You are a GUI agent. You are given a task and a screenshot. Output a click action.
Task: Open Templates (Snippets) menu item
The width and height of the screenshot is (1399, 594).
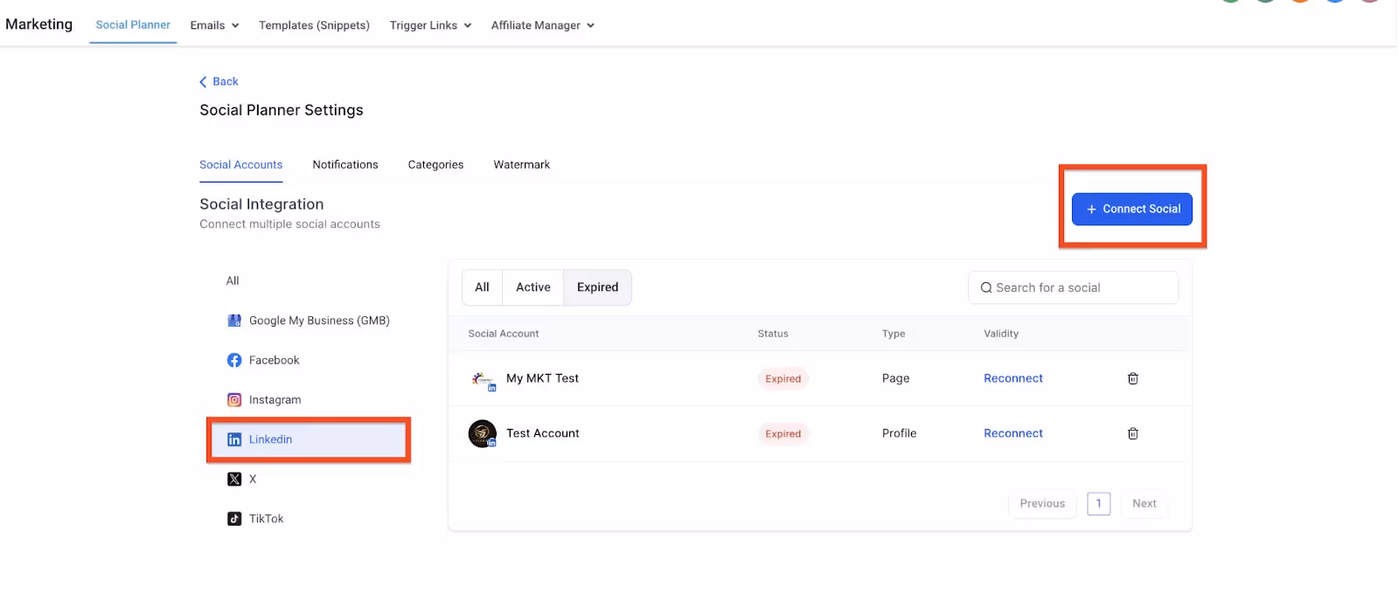point(314,25)
